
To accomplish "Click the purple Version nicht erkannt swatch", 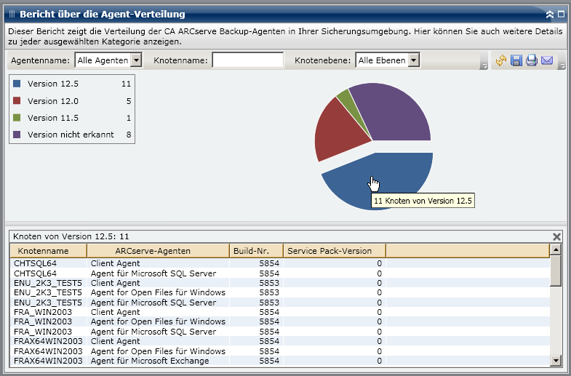I will (17, 135).
